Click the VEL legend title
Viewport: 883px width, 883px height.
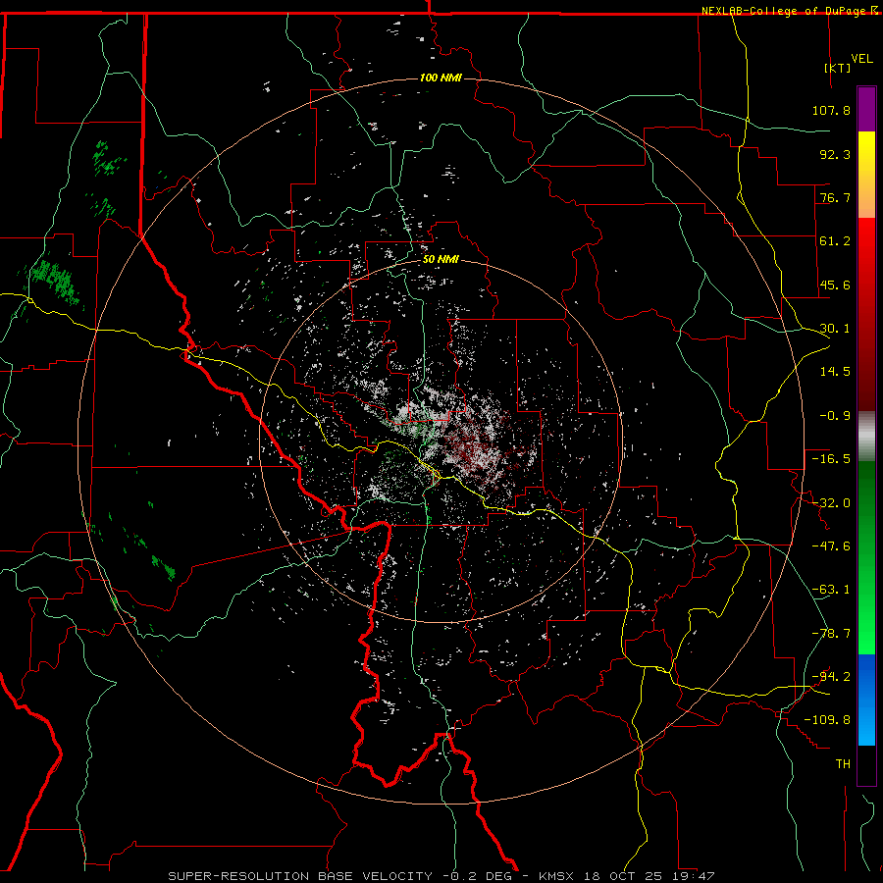pyautogui.click(x=861, y=59)
